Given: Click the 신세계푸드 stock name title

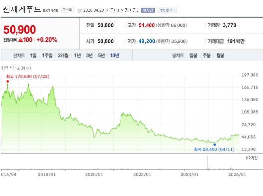Looking at the screenshot, I should coord(22,10).
